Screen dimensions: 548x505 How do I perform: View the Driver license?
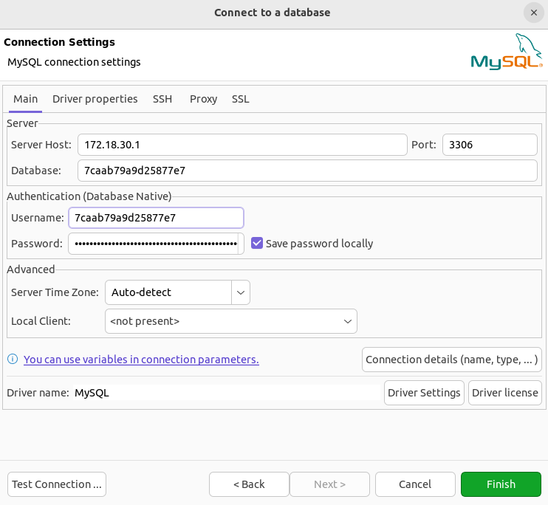(x=504, y=393)
